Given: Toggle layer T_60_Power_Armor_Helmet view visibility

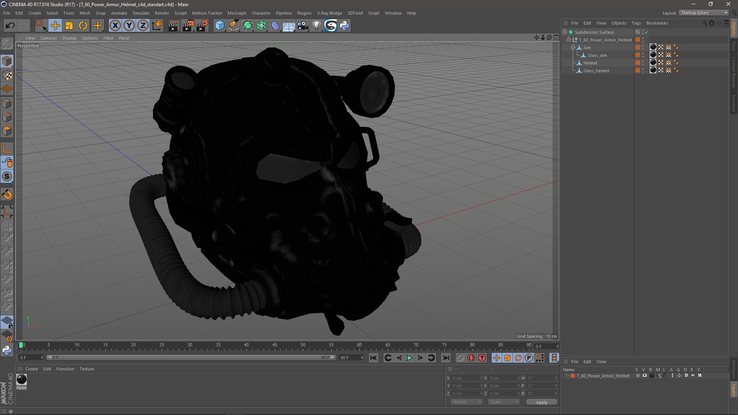Looking at the screenshot, I should point(645,376).
